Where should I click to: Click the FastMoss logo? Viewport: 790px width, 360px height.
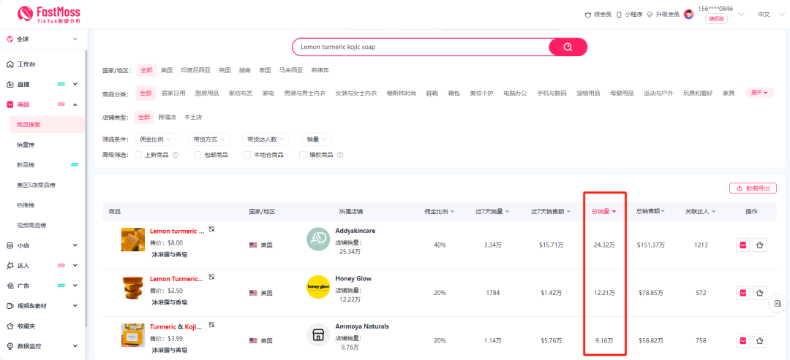(49, 14)
